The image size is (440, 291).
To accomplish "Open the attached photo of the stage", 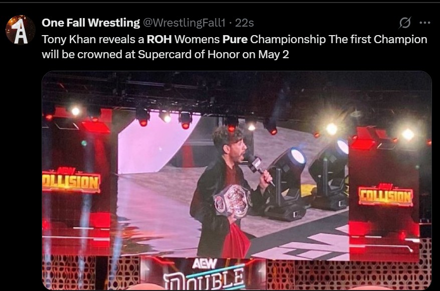I will 236,181.
